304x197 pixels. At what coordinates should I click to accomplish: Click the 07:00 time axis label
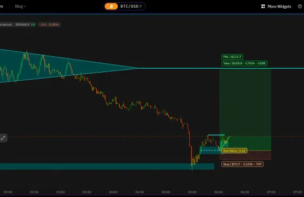271,192
